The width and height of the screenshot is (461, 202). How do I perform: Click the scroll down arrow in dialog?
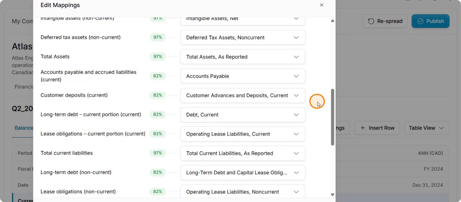pos(332,195)
